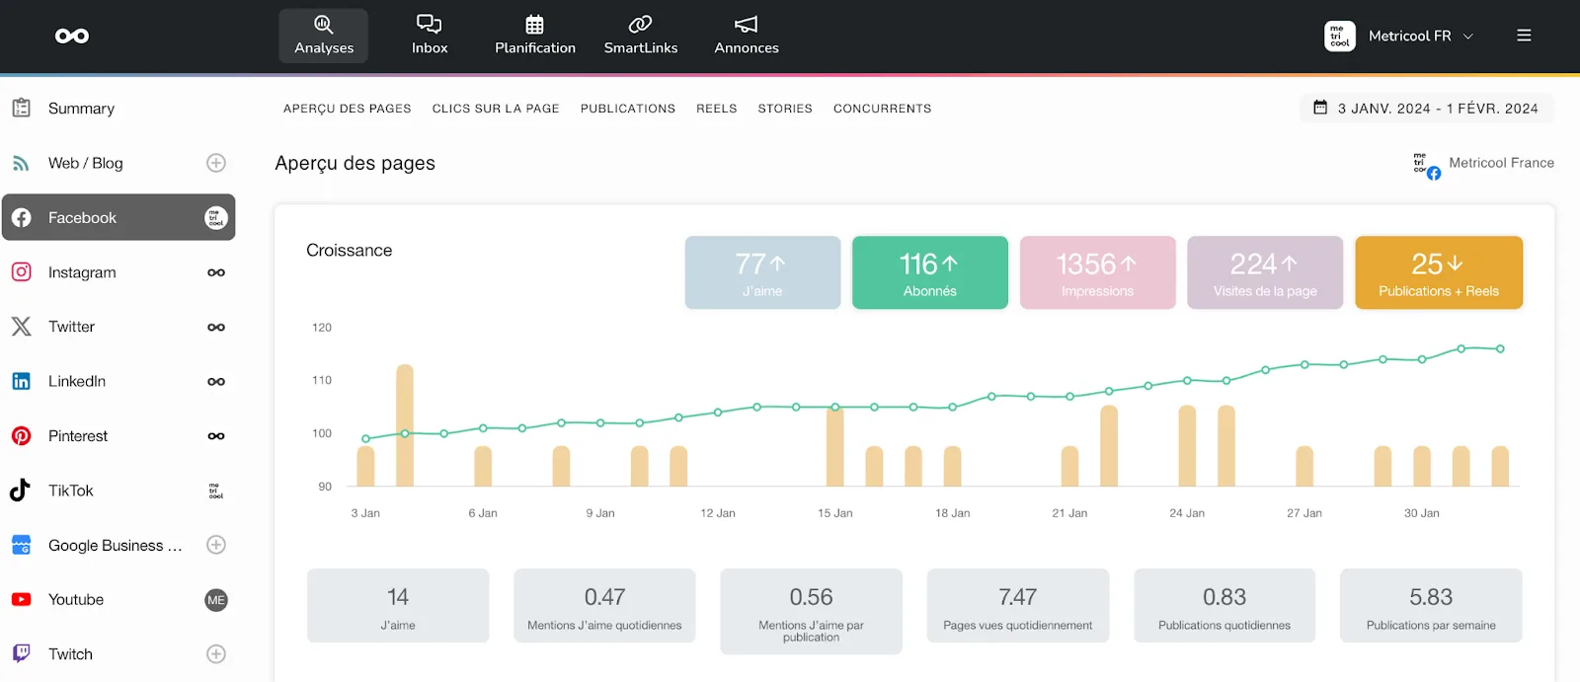Connect Twitch with the plus icon
The image size is (1580, 682).
tap(216, 654)
